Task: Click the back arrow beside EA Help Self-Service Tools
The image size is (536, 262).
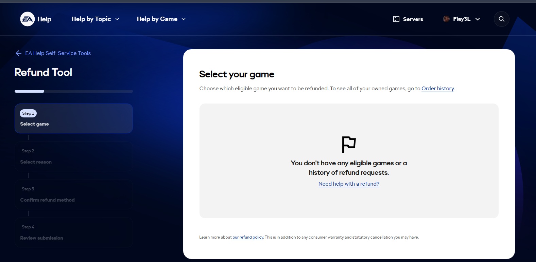Action: [19, 53]
